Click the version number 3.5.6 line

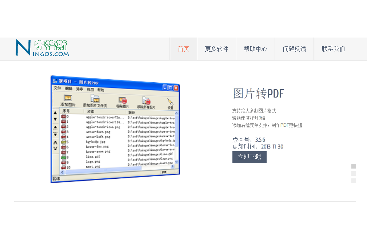click(248, 139)
